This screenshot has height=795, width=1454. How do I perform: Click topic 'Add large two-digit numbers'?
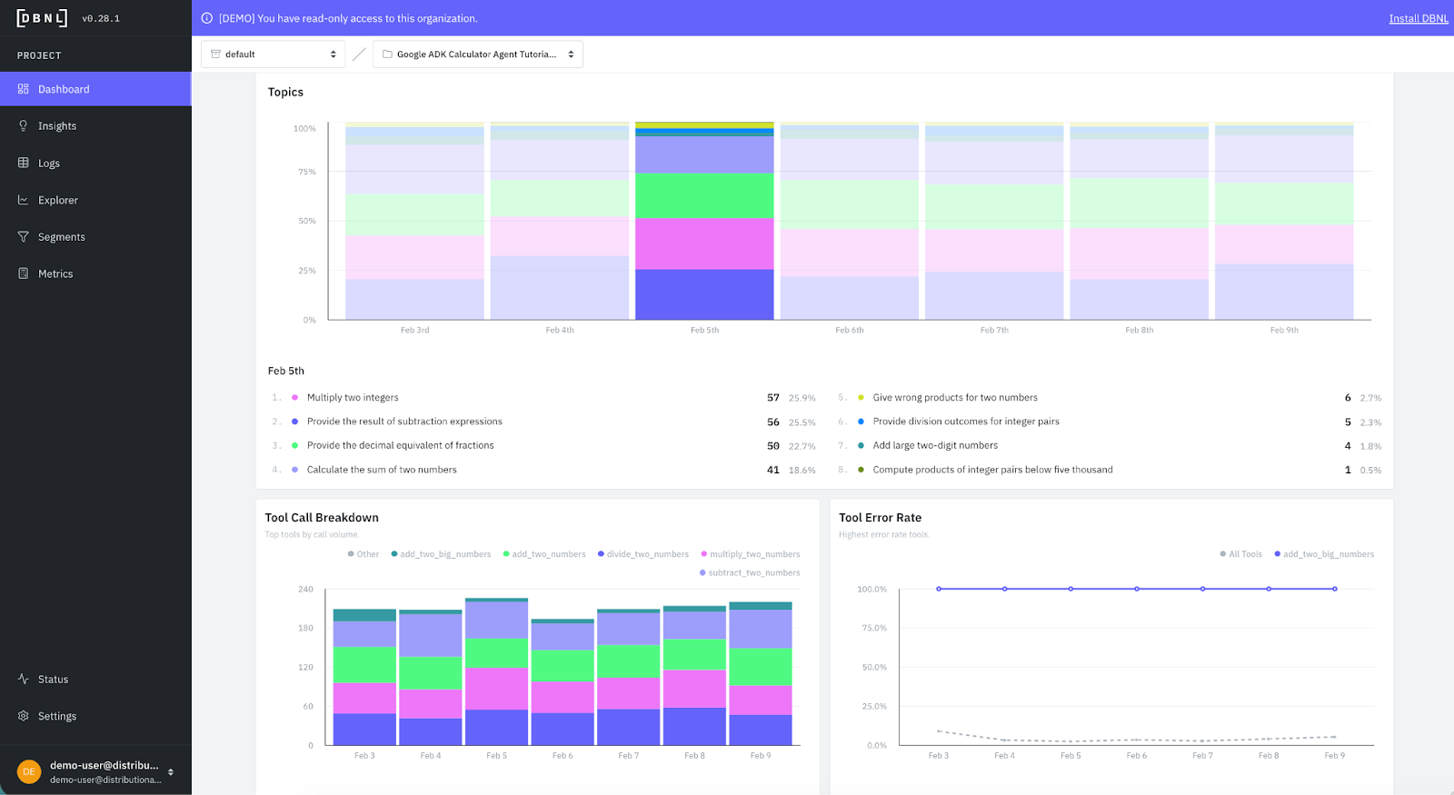pos(935,446)
